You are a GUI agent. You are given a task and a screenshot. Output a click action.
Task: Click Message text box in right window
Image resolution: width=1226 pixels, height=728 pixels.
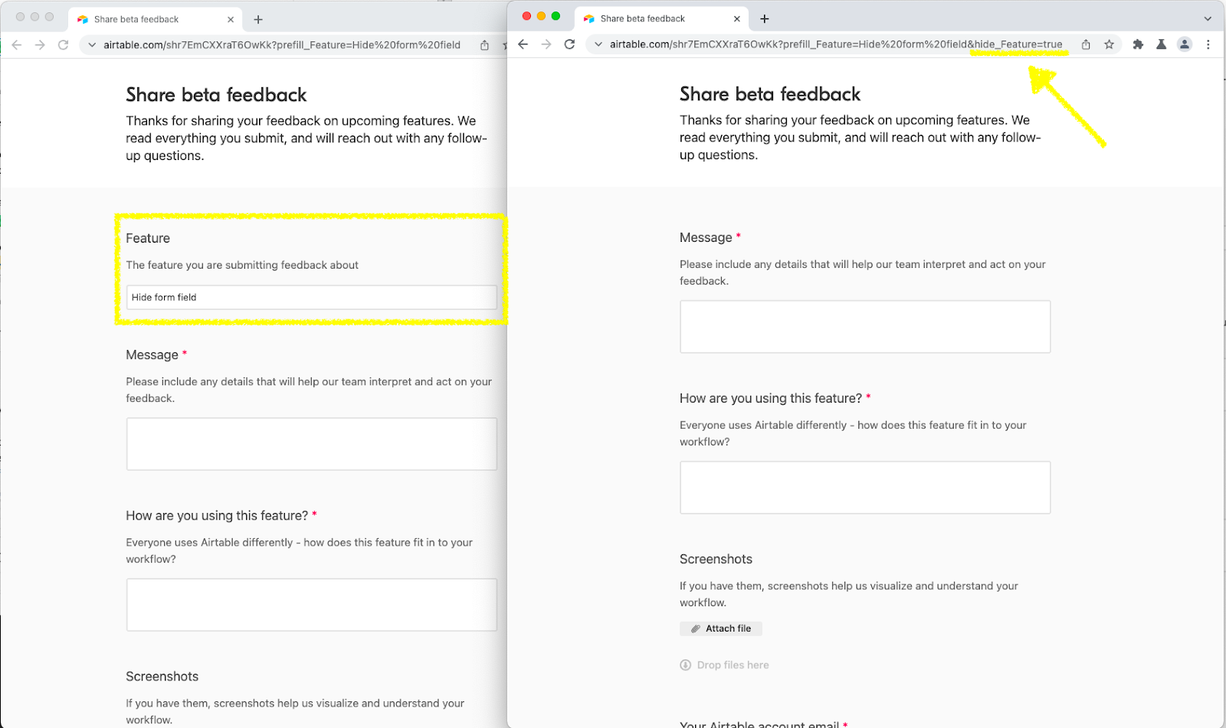[865, 327]
